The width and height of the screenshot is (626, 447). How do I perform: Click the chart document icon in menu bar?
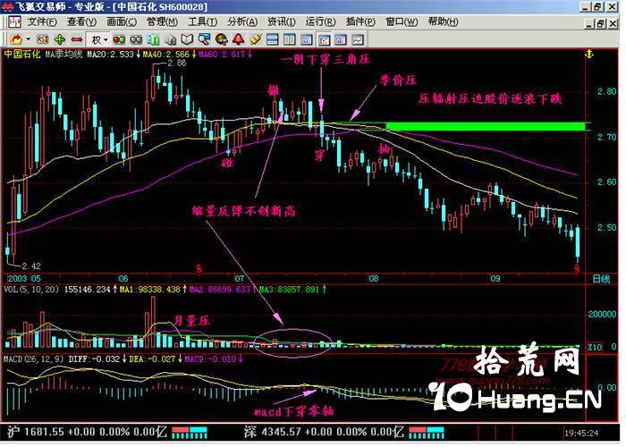[x=15, y=22]
